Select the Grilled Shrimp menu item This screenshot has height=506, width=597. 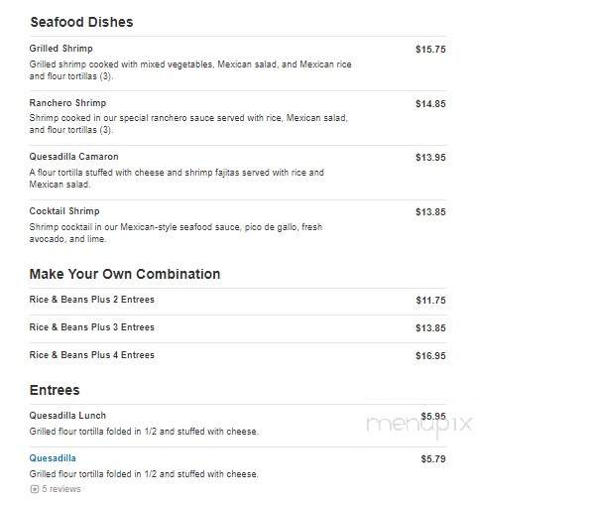(x=60, y=49)
